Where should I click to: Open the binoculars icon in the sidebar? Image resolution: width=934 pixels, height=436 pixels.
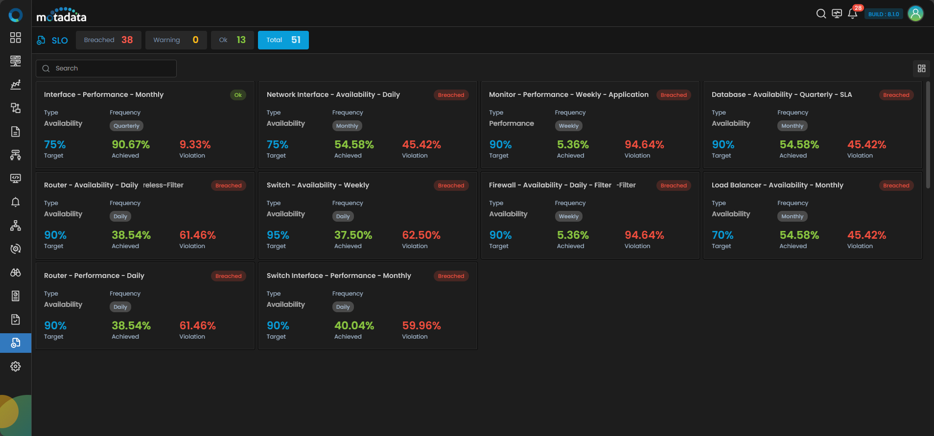(16, 273)
